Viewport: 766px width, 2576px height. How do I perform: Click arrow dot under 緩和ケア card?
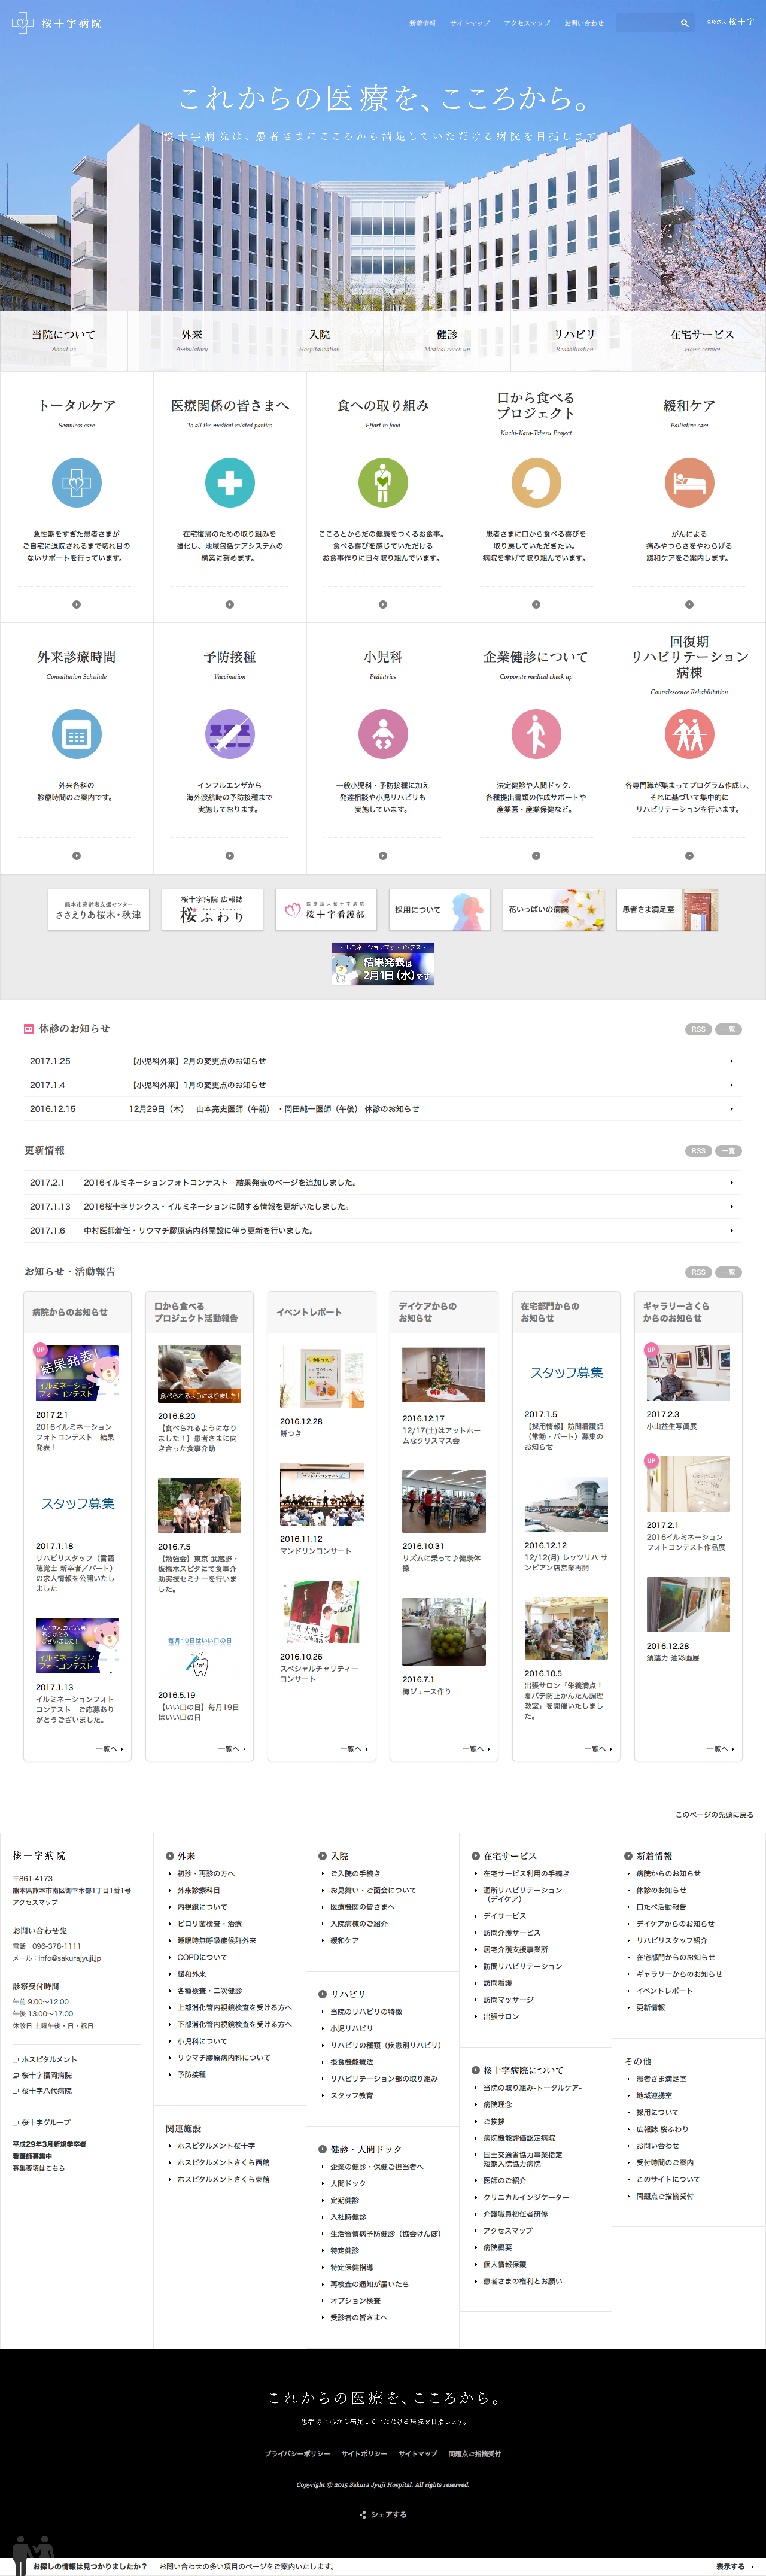coord(689,604)
